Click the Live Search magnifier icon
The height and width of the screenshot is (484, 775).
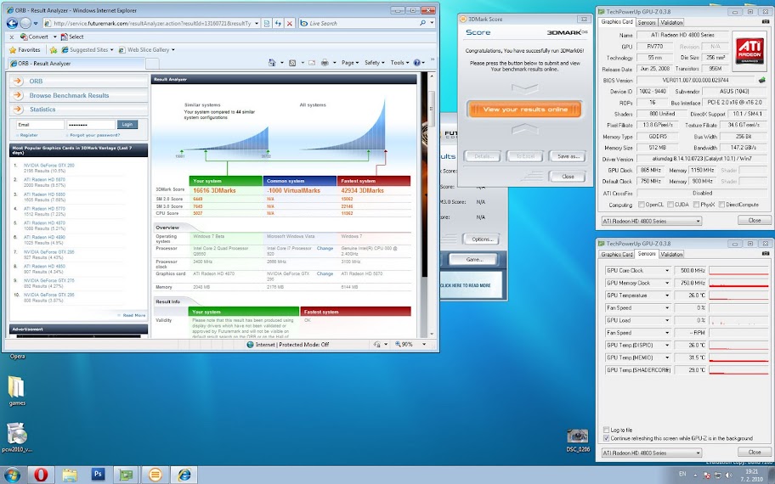(x=422, y=23)
